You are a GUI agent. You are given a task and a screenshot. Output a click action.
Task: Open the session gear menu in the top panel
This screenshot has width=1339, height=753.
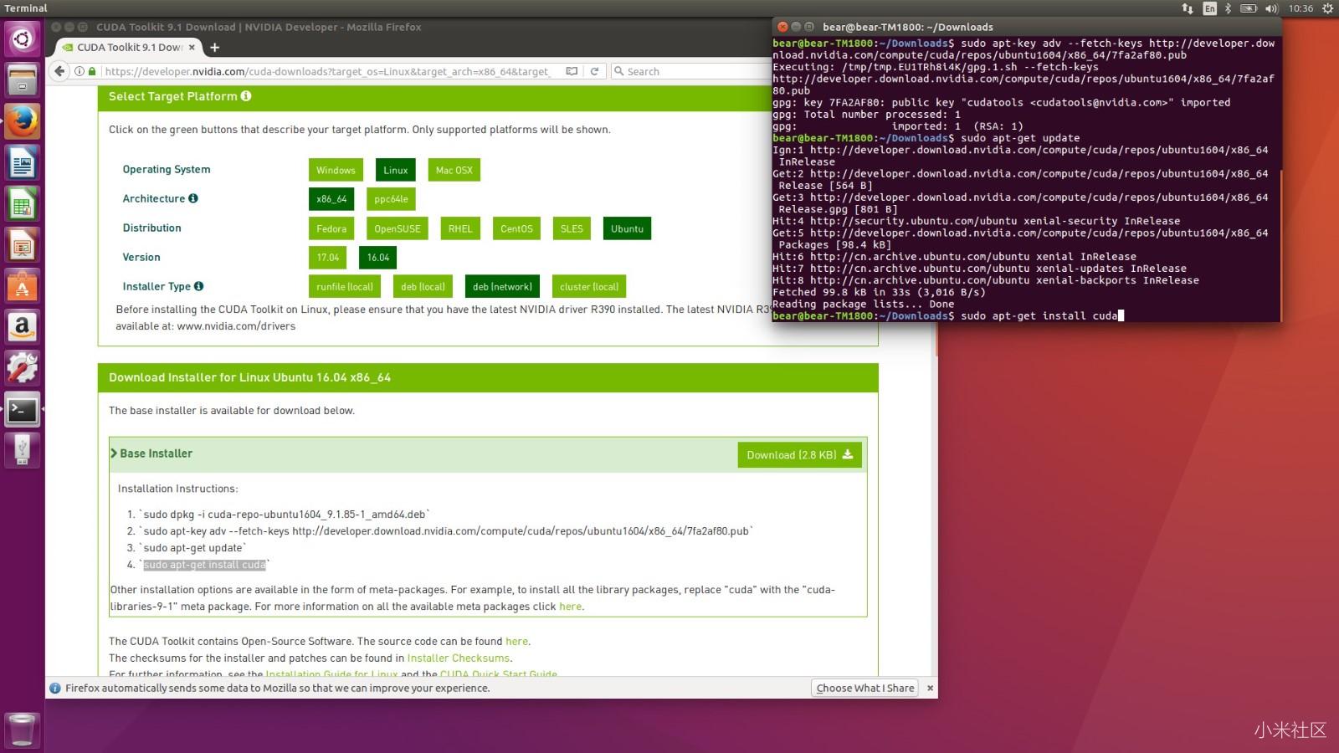coord(1327,8)
